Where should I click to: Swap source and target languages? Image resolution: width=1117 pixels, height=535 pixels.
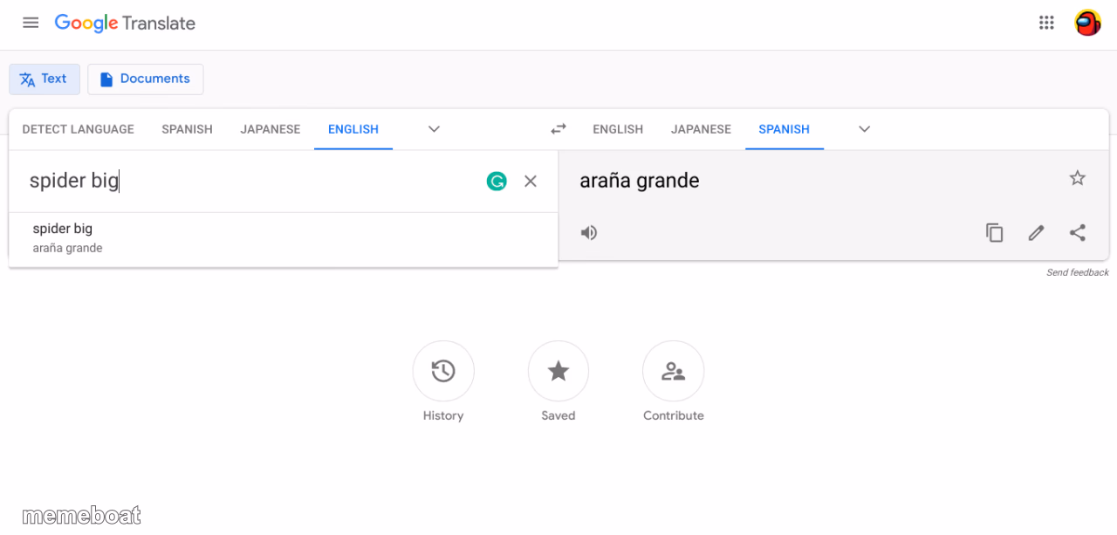click(558, 129)
